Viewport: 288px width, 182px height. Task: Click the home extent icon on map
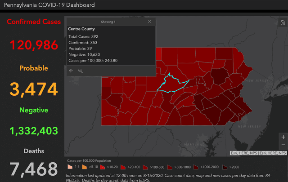(x=283, y=22)
